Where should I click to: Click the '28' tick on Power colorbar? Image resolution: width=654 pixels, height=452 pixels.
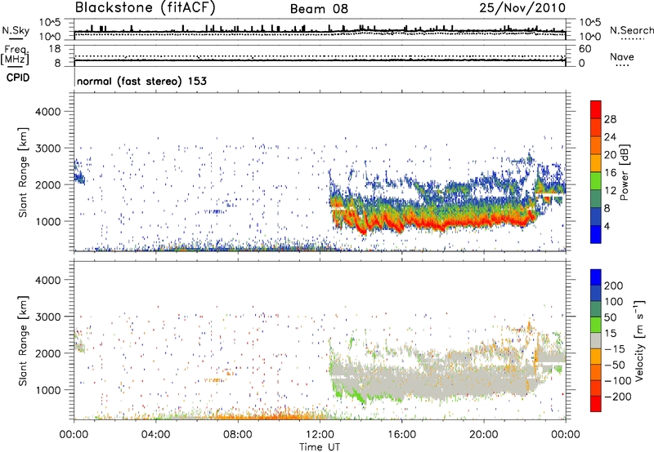pyautogui.click(x=610, y=119)
